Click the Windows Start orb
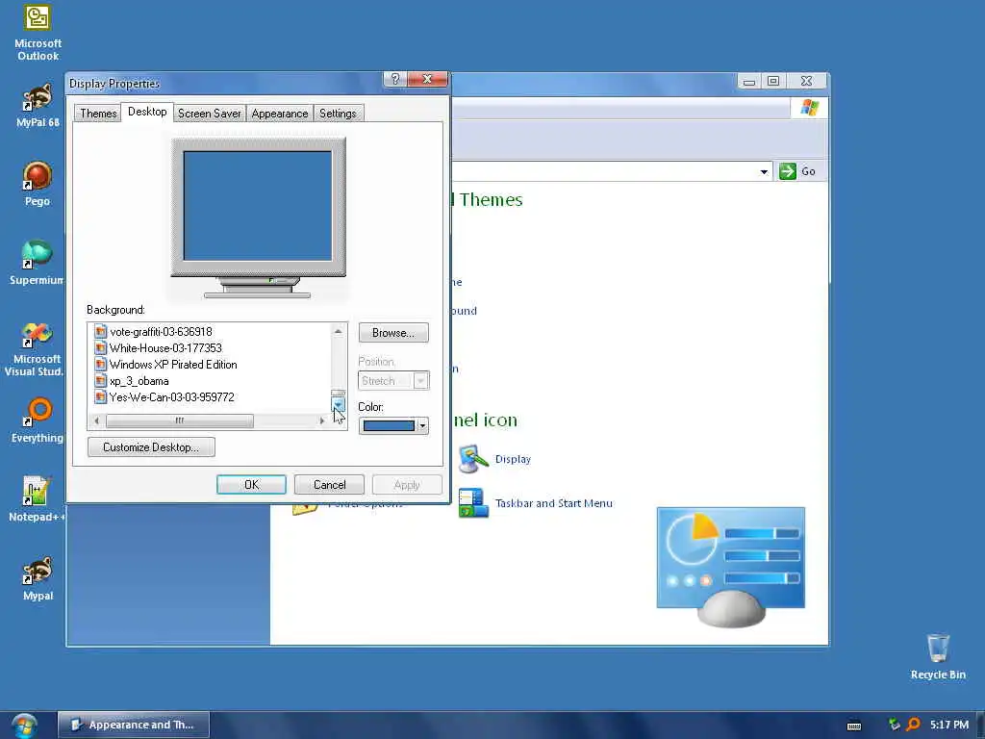Viewport: 985px width, 739px height. [x=24, y=726]
